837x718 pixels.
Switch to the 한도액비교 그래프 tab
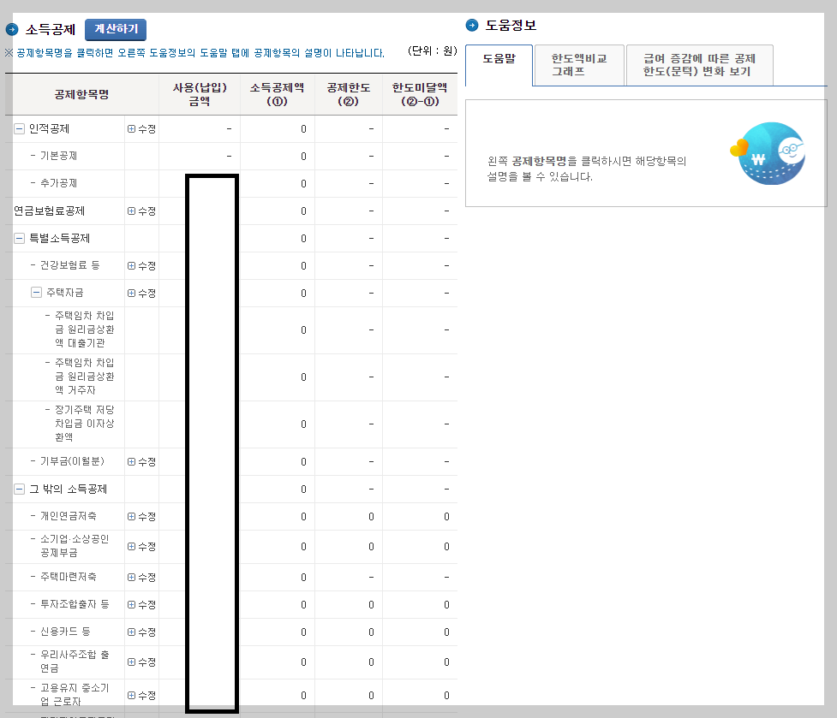[577, 65]
